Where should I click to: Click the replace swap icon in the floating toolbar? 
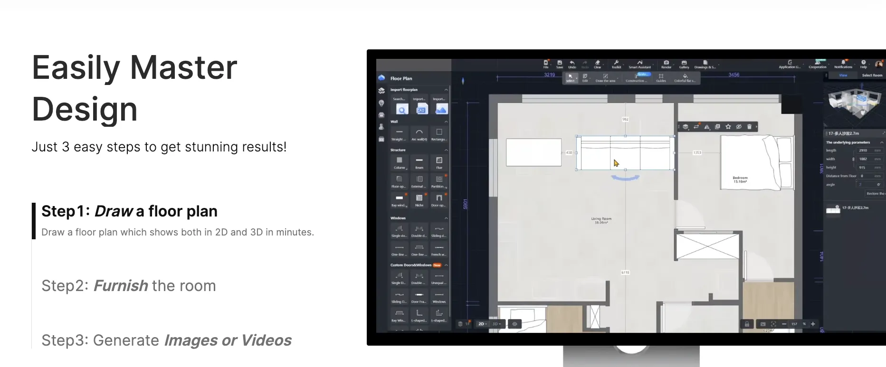[696, 127]
